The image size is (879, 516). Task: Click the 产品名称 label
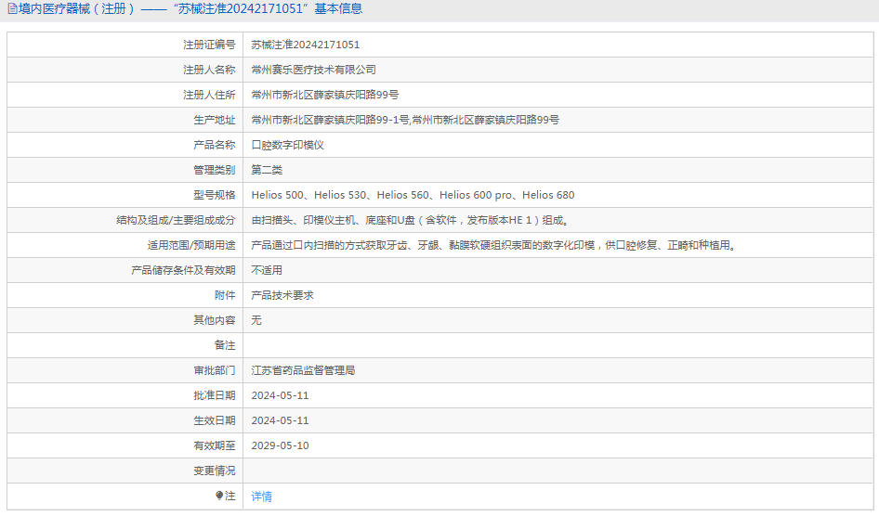pos(214,145)
